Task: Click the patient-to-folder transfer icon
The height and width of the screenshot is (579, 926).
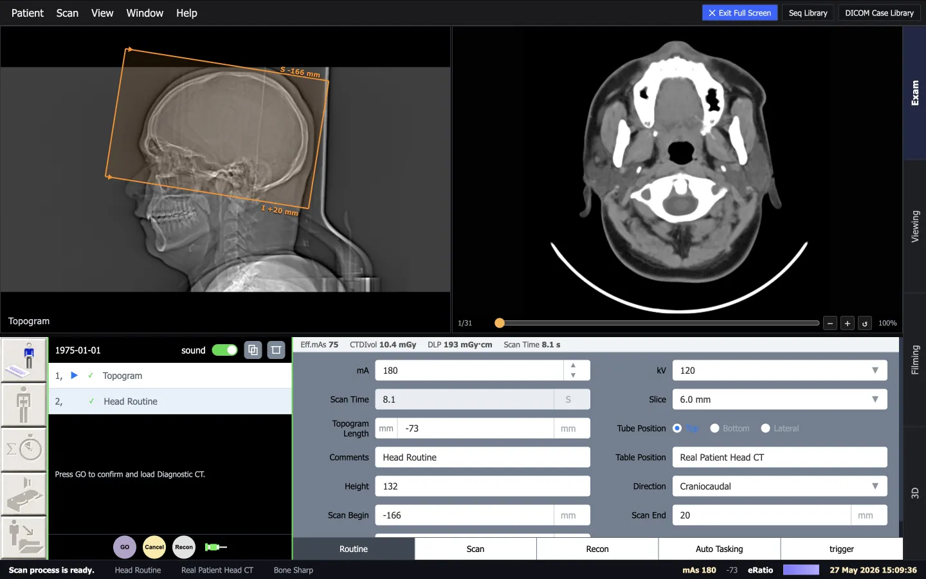Action: pos(24,538)
